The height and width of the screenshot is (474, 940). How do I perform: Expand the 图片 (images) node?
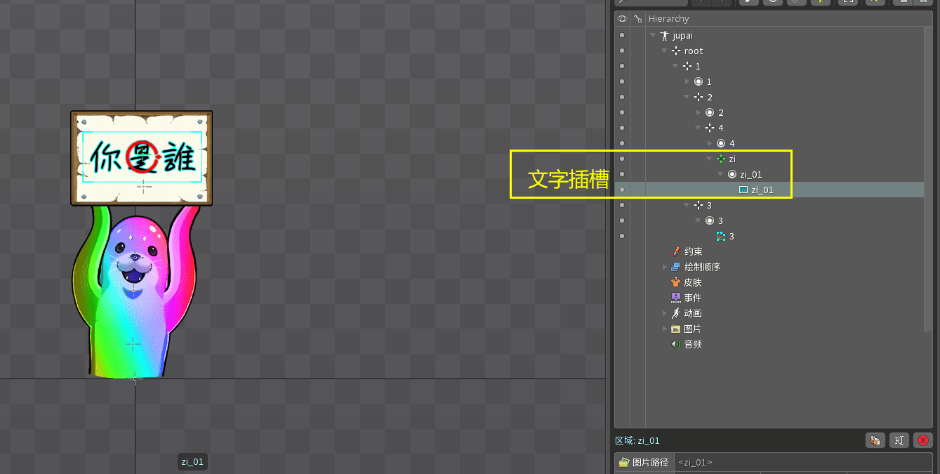665,329
